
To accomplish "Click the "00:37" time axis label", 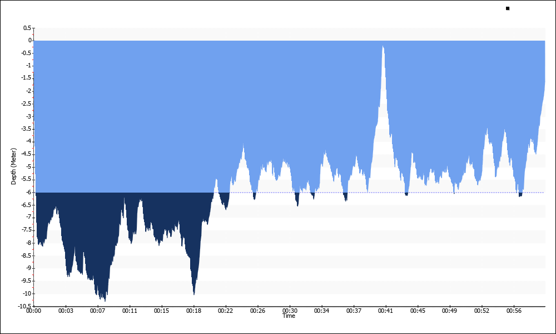I will pyautogui.click(x=354, y=311).
